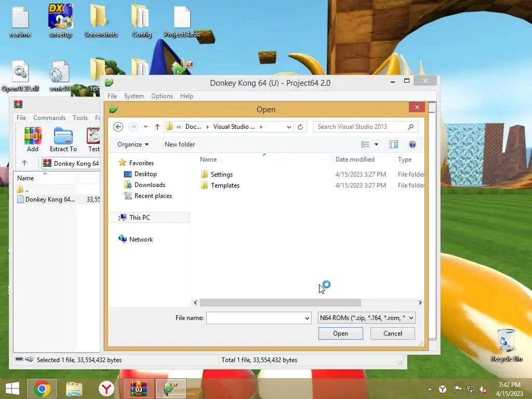Open File Explorer from the taskbar
This screenshot has height=399, width=532.
(74, 389)
